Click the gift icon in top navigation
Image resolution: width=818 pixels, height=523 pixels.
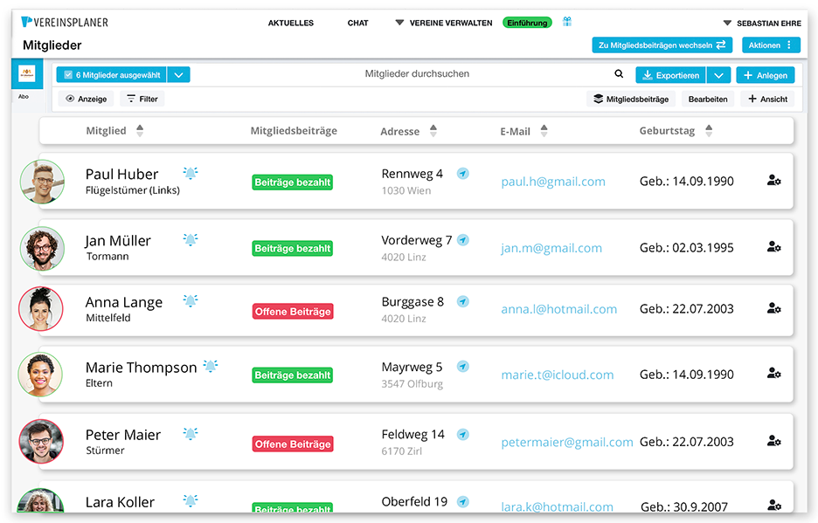[x=567, y=22]
